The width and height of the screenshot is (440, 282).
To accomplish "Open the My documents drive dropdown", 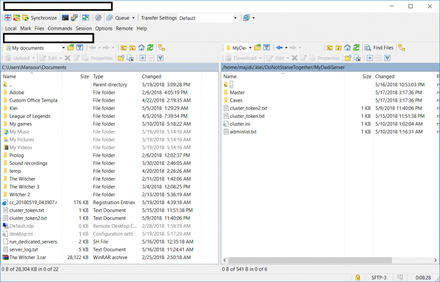I will click(63, 47).
